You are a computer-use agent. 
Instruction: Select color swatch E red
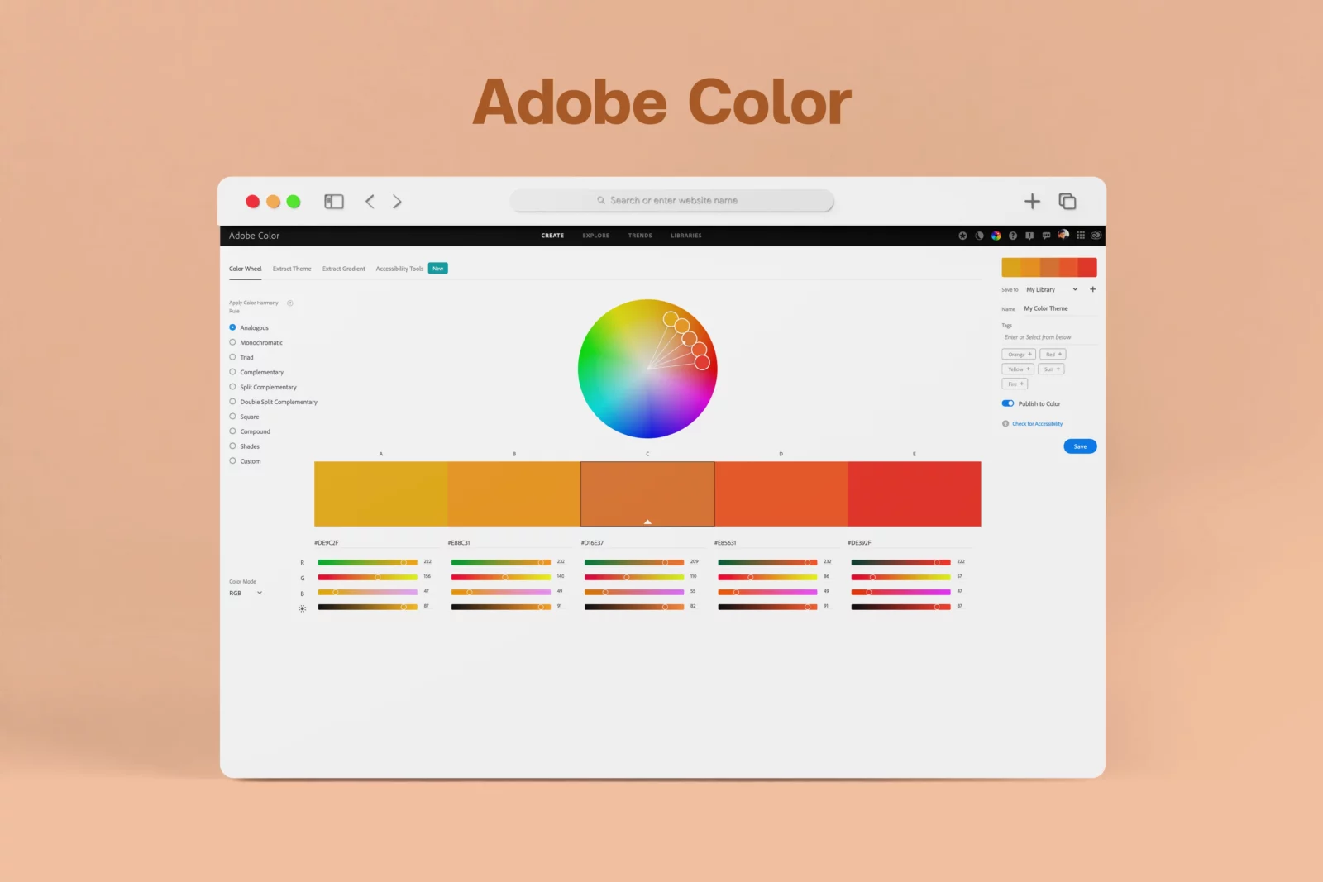point(915,493)
